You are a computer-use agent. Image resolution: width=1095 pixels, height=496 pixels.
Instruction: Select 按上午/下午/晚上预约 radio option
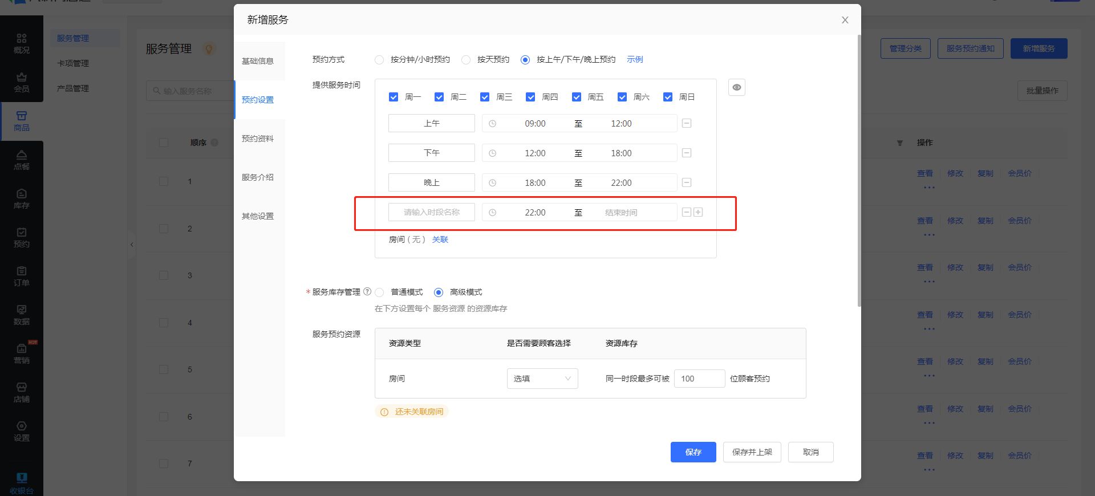pyautogui.click(x=525, y=59)
